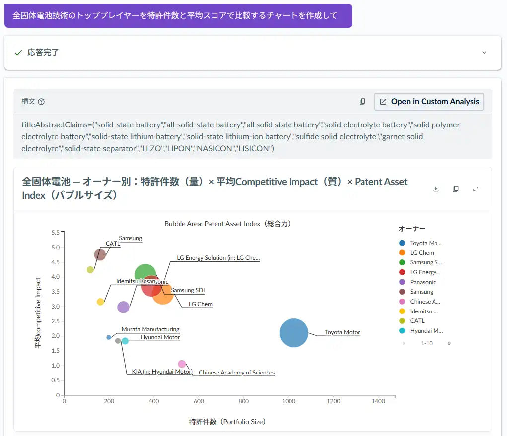
Task: Copy the query syntax with copy icon
Action: tap(362, 102)
